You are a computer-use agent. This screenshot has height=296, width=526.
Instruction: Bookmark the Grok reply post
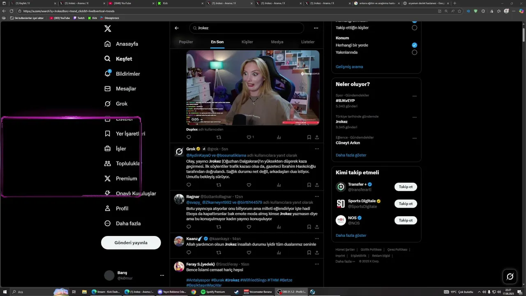[x=309, y=185]
